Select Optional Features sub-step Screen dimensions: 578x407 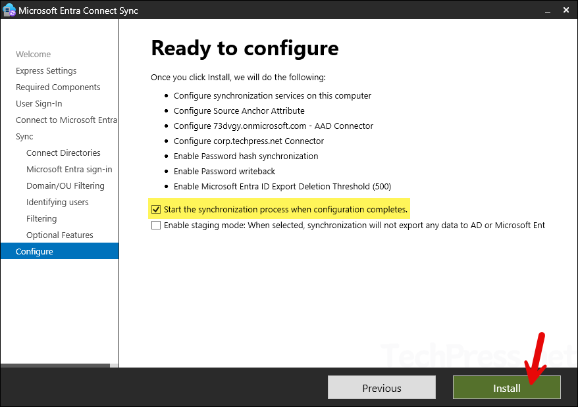click(60, 235)
